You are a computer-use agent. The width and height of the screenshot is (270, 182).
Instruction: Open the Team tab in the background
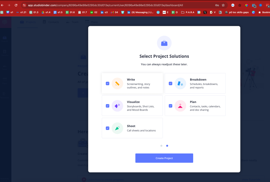[72, 22]
